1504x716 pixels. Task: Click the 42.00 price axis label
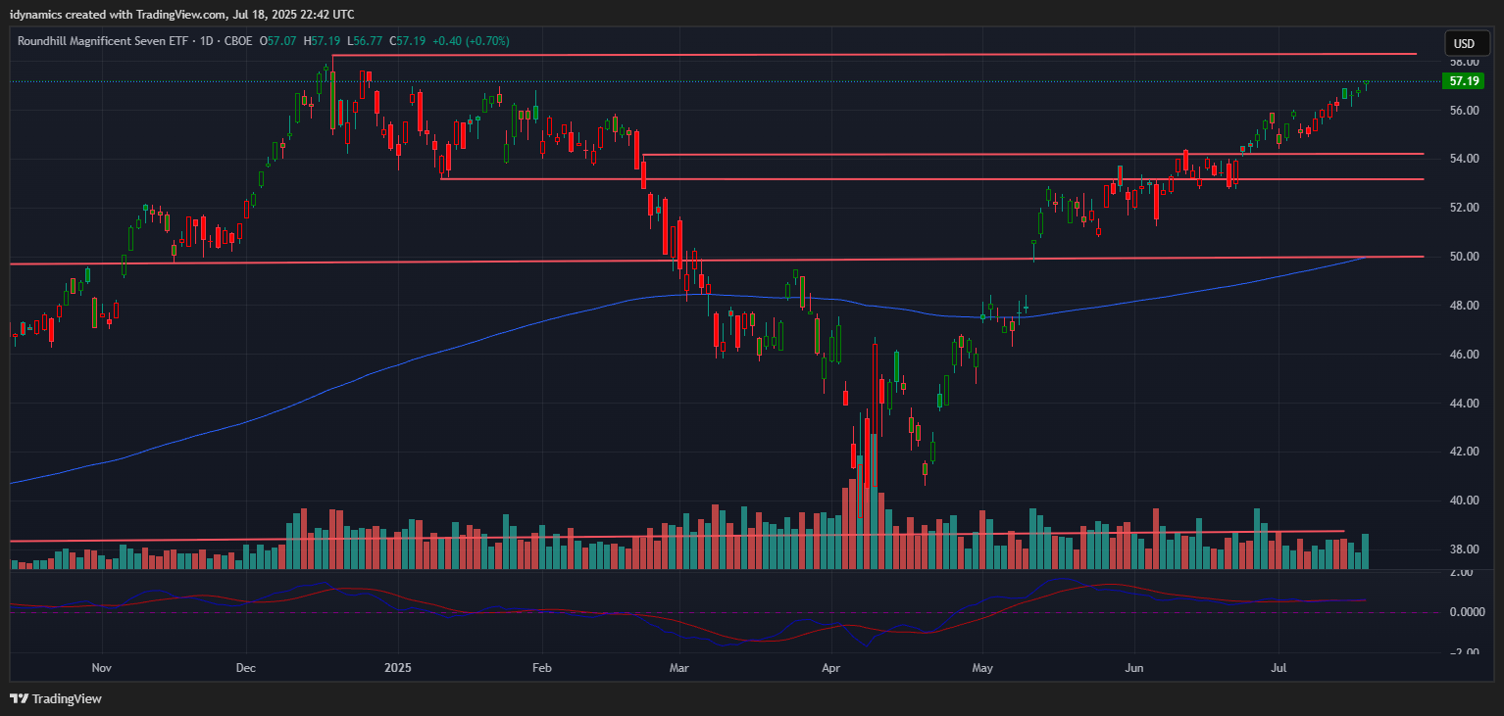(1464, 452)
